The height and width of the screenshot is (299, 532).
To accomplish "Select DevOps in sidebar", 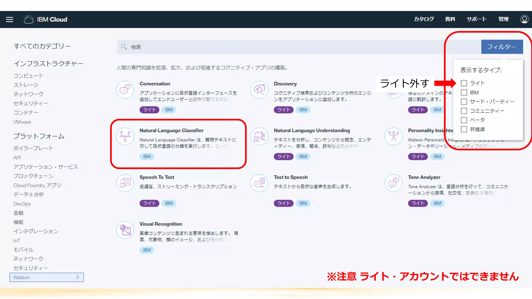I will (x=22, y=204).
